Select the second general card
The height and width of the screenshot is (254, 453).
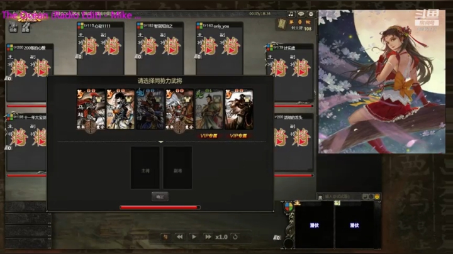(x=120, y=109)
